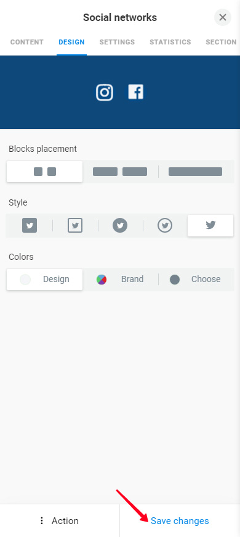Click Save changes
Screen dimensions: 240x537
click(x=180, y=521)
